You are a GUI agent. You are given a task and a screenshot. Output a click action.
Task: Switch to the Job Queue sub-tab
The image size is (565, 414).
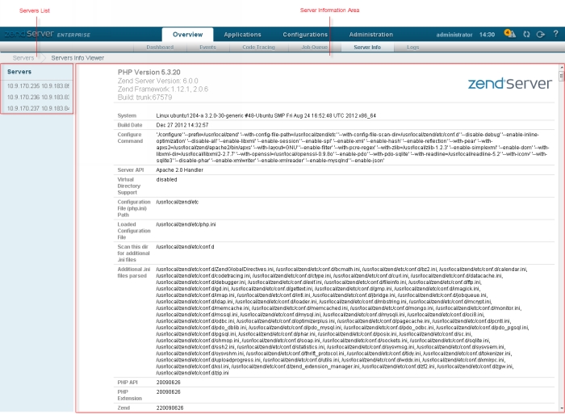pyautogui.click(x=314, y=48)
